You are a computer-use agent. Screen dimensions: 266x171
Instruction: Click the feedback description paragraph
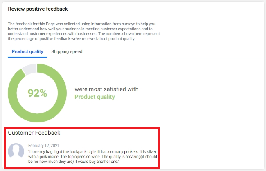pyautogui.click(x=84, y=31)
